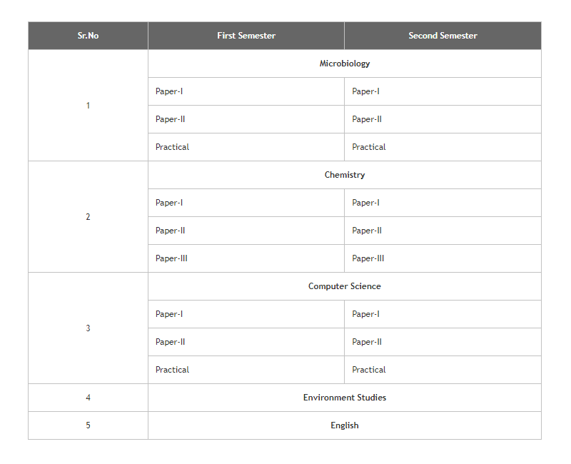Select Chemistry second semester Paper-III cell
This screenshot has height=464, width=571.
[368, 258]
